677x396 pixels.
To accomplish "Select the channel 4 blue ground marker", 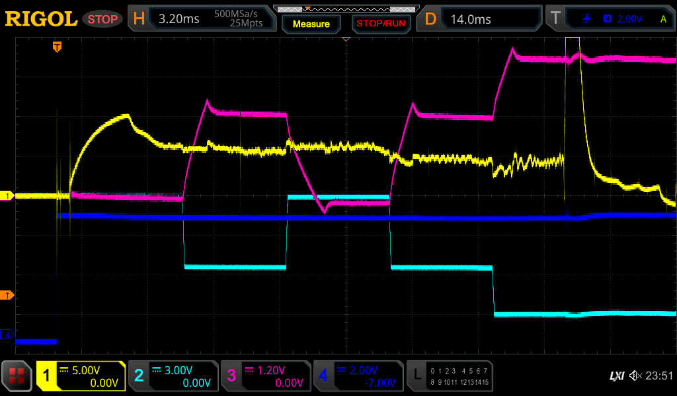I will pyautogui.click(x=9, y=335).
